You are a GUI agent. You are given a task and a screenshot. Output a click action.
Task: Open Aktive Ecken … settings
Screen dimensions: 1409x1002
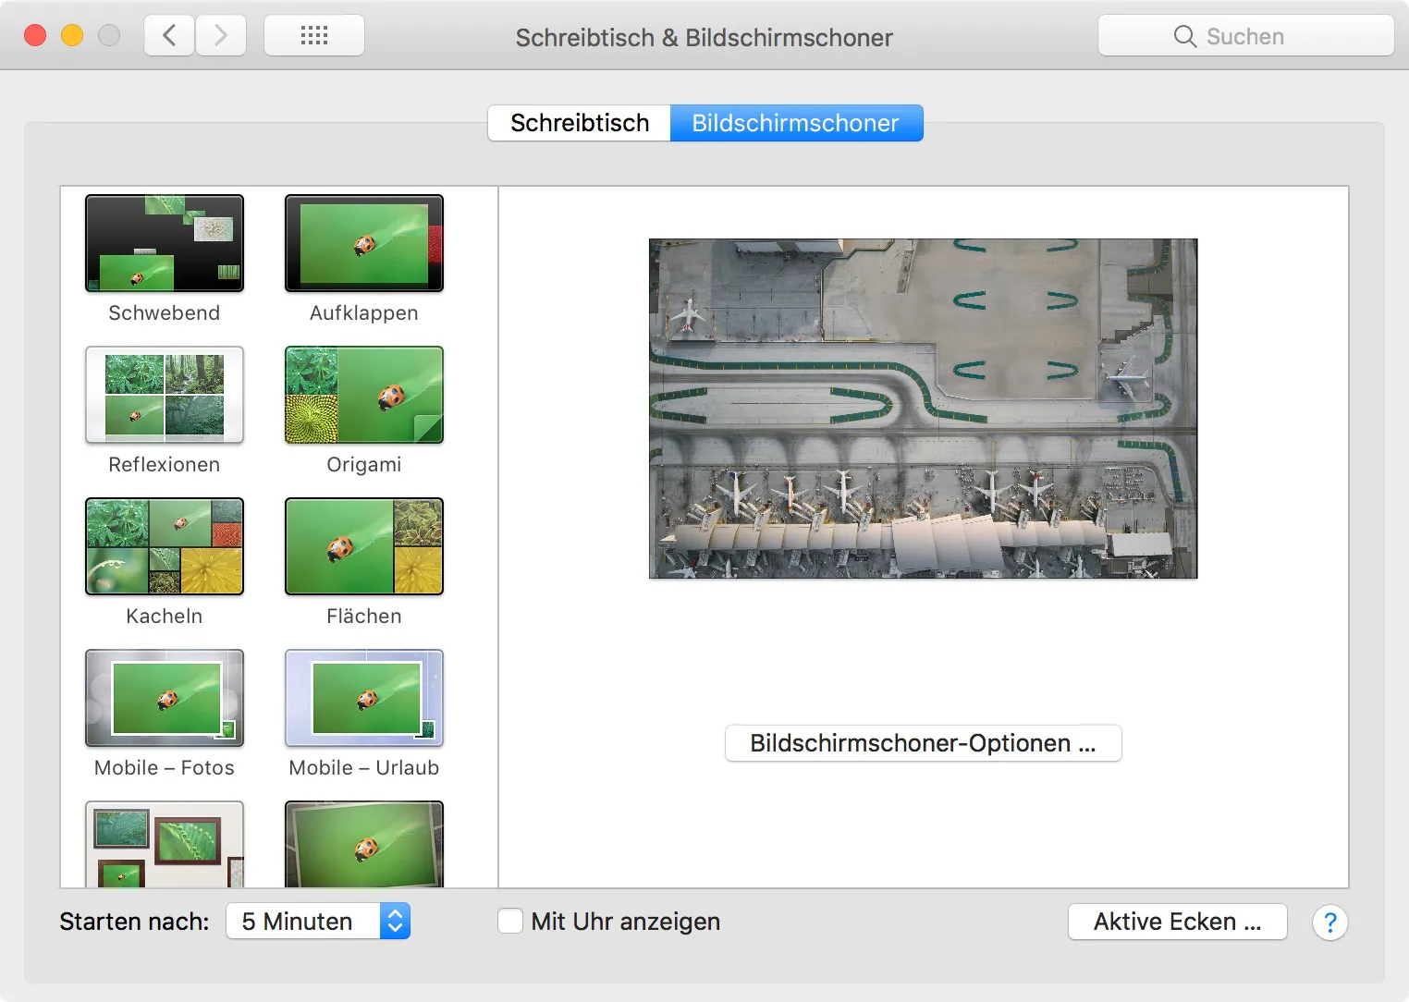click(1177, 922)
